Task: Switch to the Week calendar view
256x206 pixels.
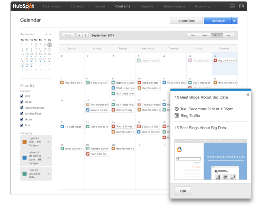Action: point(205,35)
